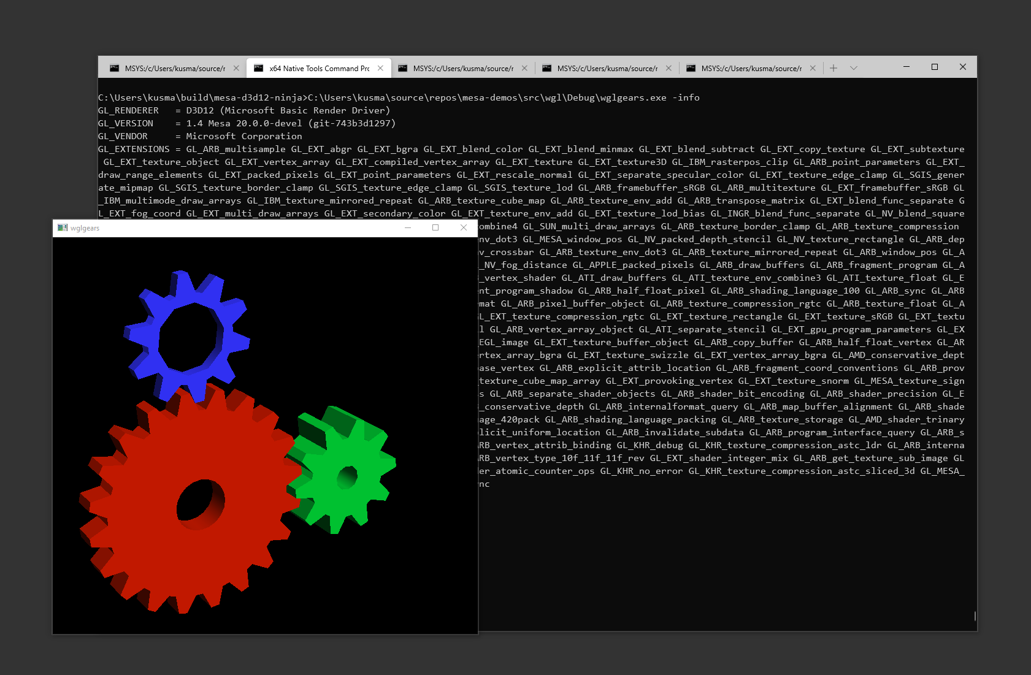Open the new tab dropdown chevron

(854, 68)
